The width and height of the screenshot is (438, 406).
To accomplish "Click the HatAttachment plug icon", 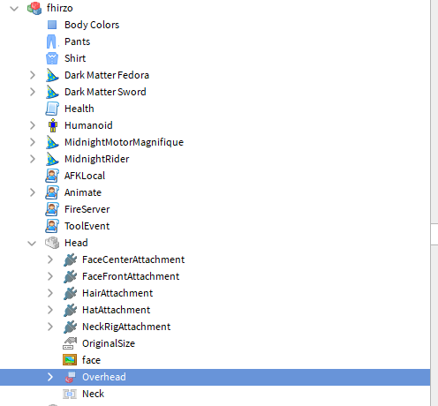I will click(x=70, y=310).
